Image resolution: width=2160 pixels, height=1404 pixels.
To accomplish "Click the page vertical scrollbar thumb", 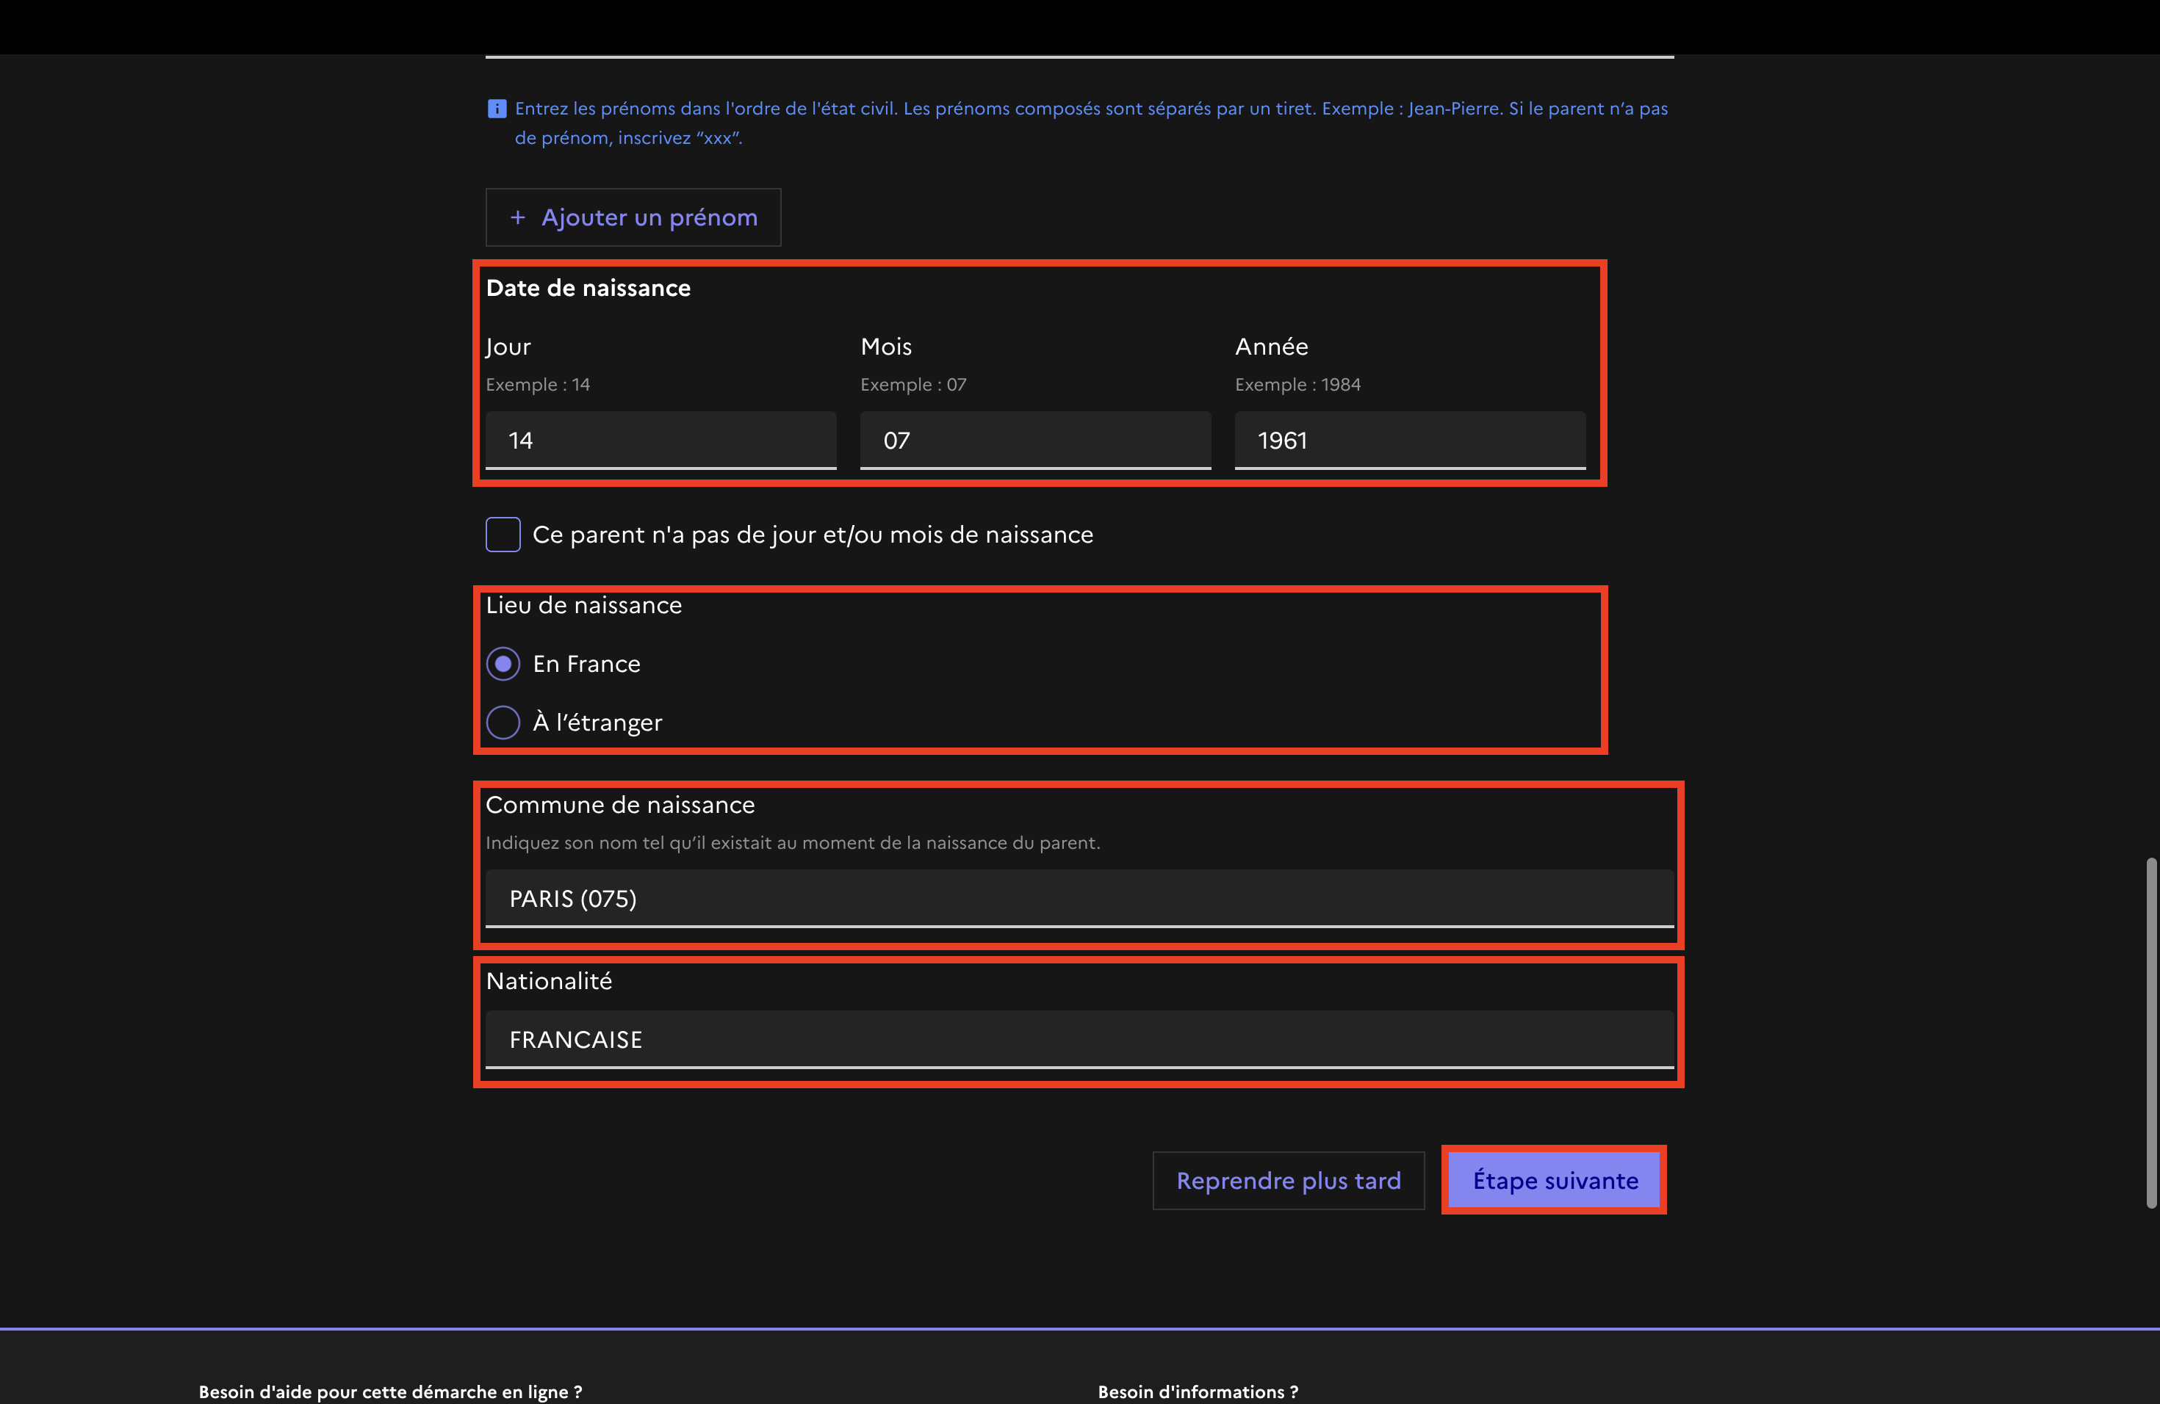I will coord(2150,1032).
